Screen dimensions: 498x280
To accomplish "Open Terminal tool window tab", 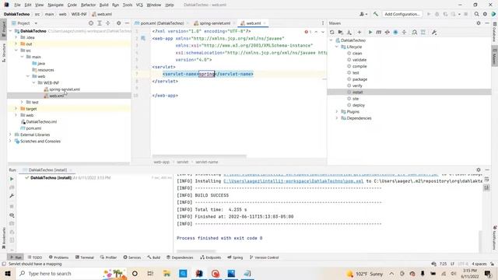I will click(x=85, y=257).
